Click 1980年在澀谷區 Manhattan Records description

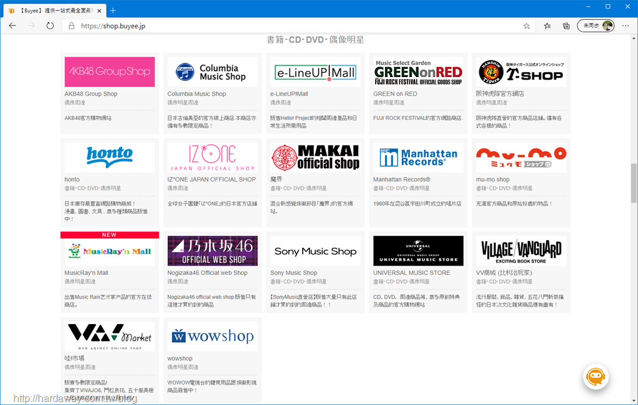click(x=417, y=204)
